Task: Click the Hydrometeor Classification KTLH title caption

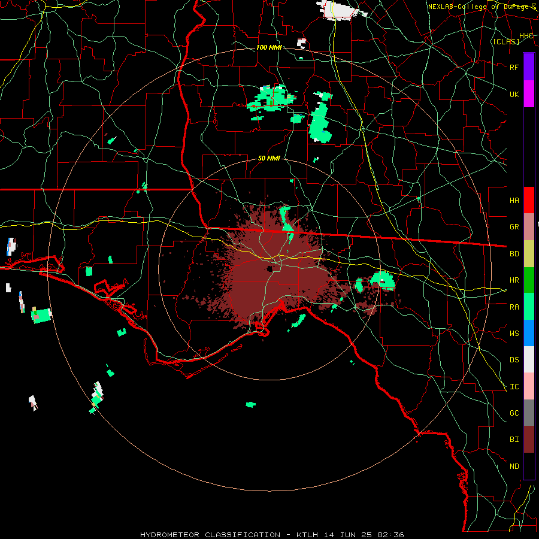Action: [x=272, y=535]
